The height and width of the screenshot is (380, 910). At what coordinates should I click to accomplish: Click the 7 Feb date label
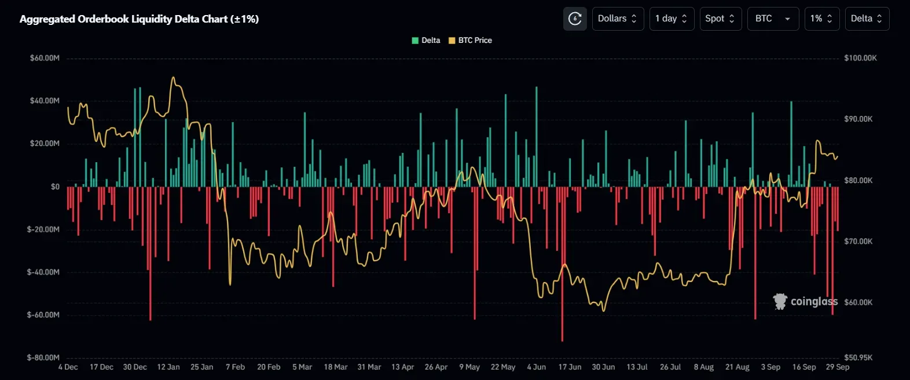tap(236, 367)
